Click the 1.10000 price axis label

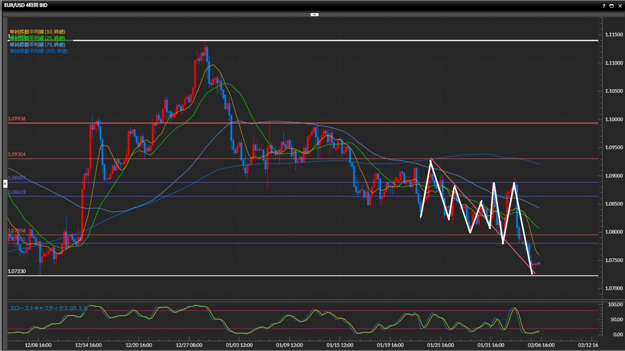(614, 119)
